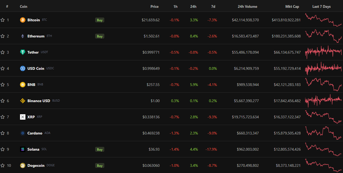Toggle Cardano's star icon
The image size is (343, 173).
2,133
